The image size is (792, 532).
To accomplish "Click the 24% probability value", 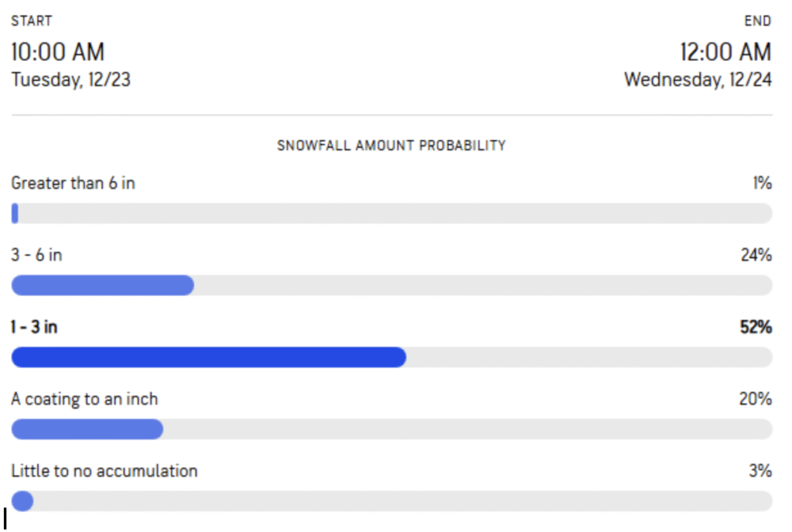I will click(x=756, y=255).
